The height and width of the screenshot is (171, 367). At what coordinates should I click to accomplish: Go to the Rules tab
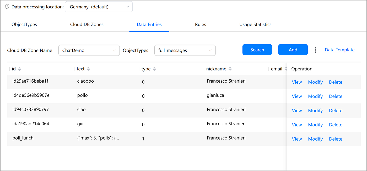click(x=201, y=25)
